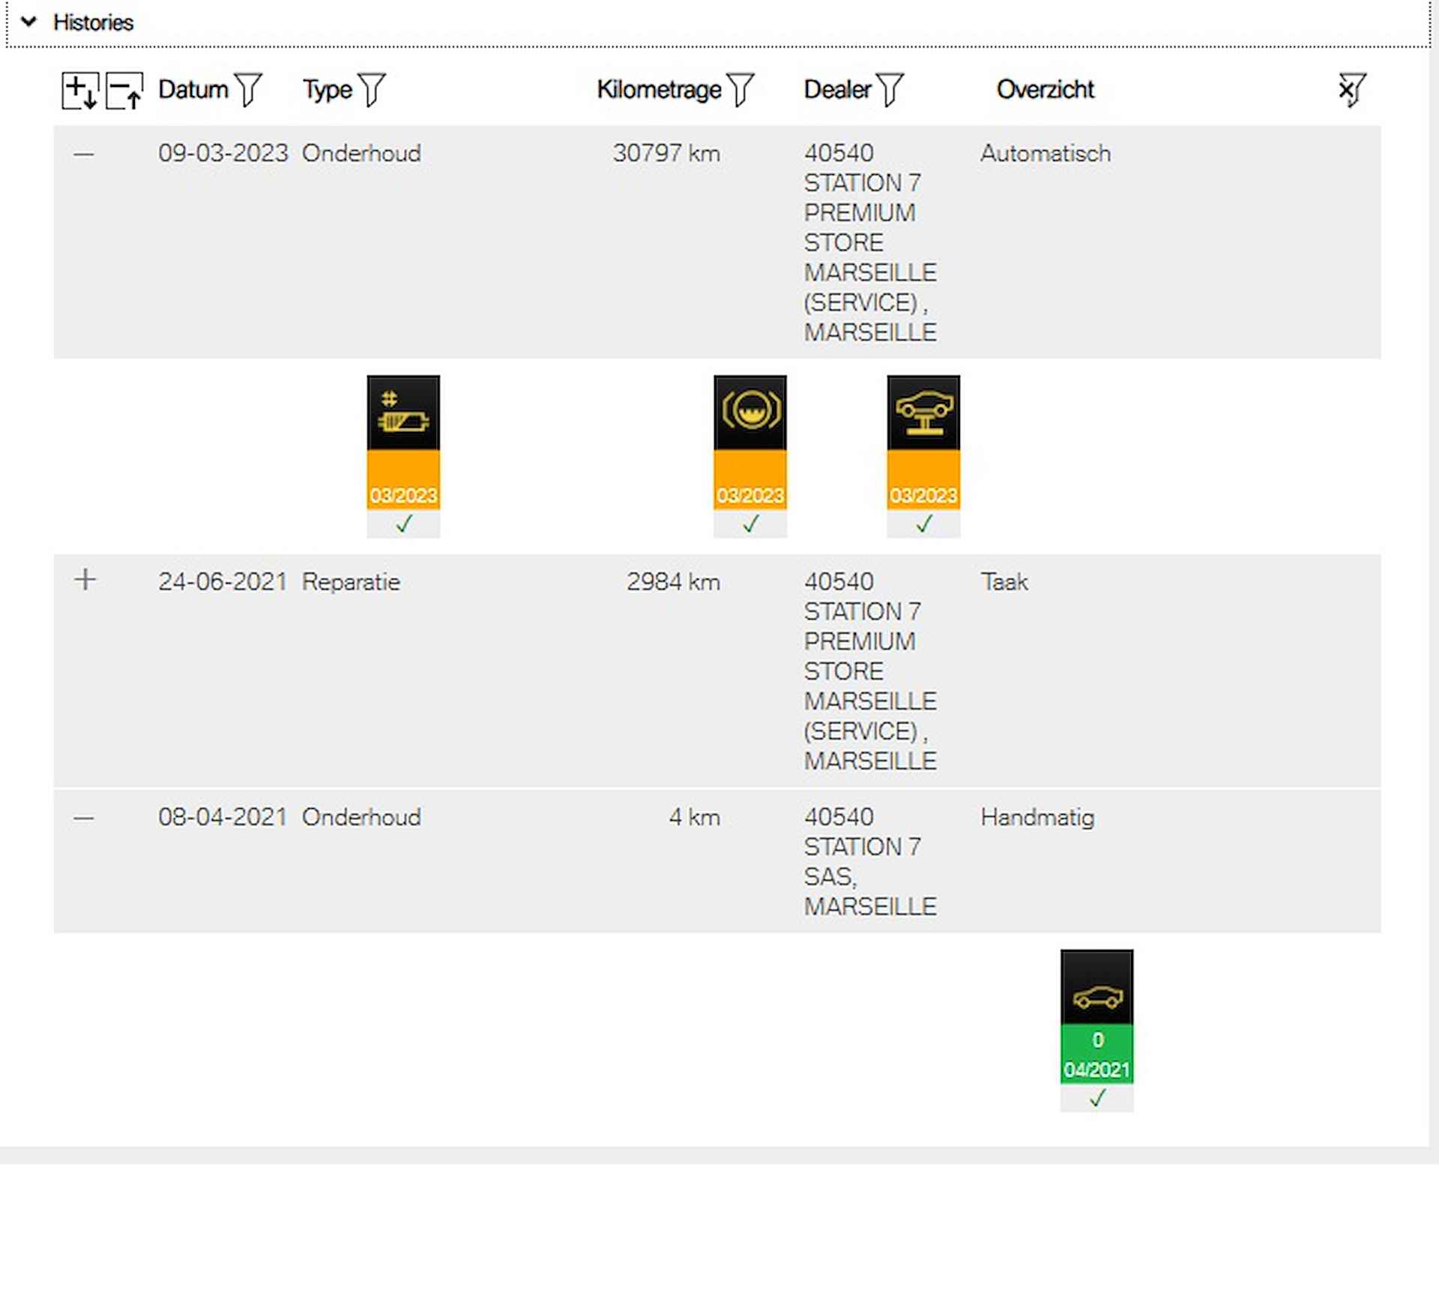Select the date 09-03-2023
This screenshot has height=1296, width=1439.
[x=223, y=154]
